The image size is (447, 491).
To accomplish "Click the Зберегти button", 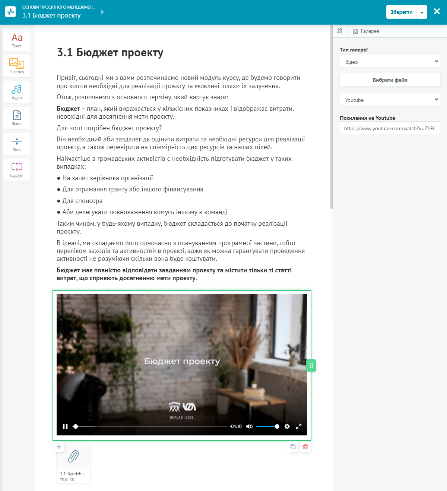I will click(401, 12).
